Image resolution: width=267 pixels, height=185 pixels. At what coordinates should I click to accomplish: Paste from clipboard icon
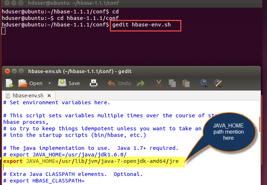click(186, 83)
